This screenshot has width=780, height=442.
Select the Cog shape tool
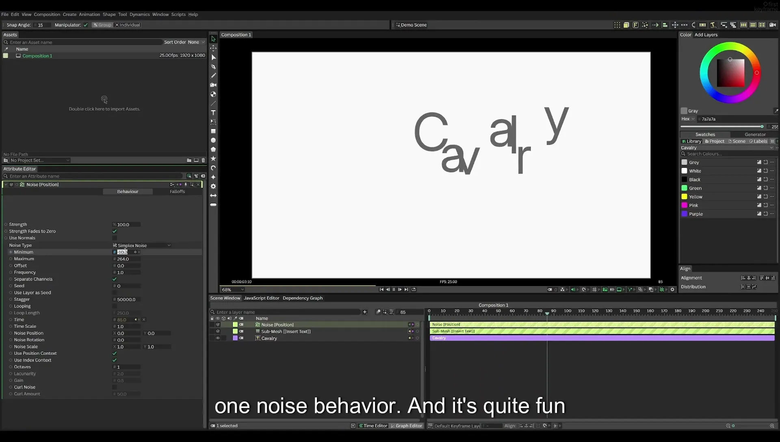(x=213, y=186)
